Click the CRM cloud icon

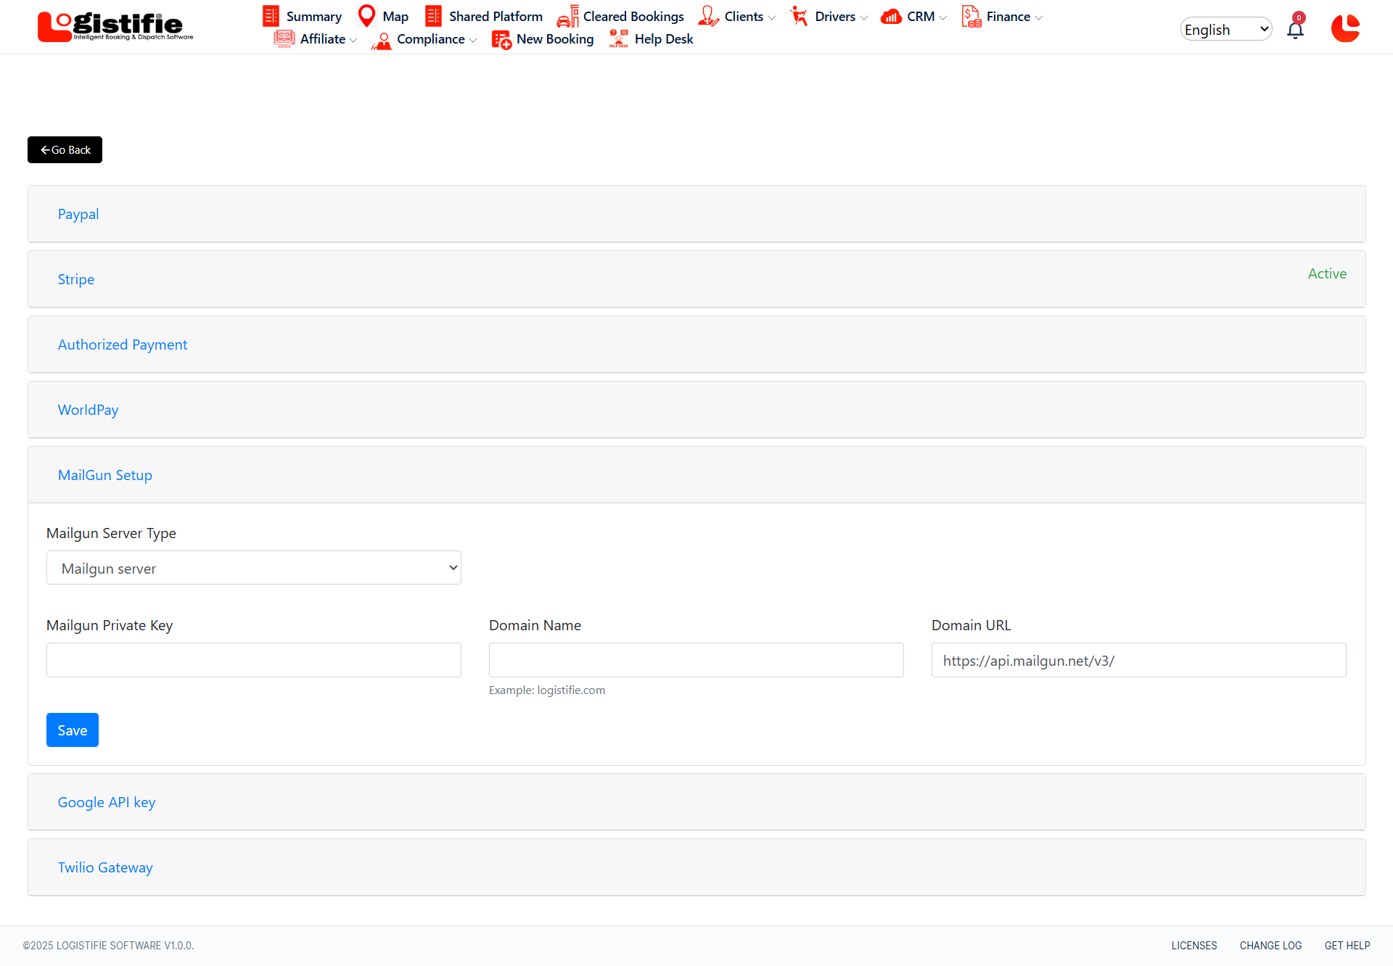point(891,16)
